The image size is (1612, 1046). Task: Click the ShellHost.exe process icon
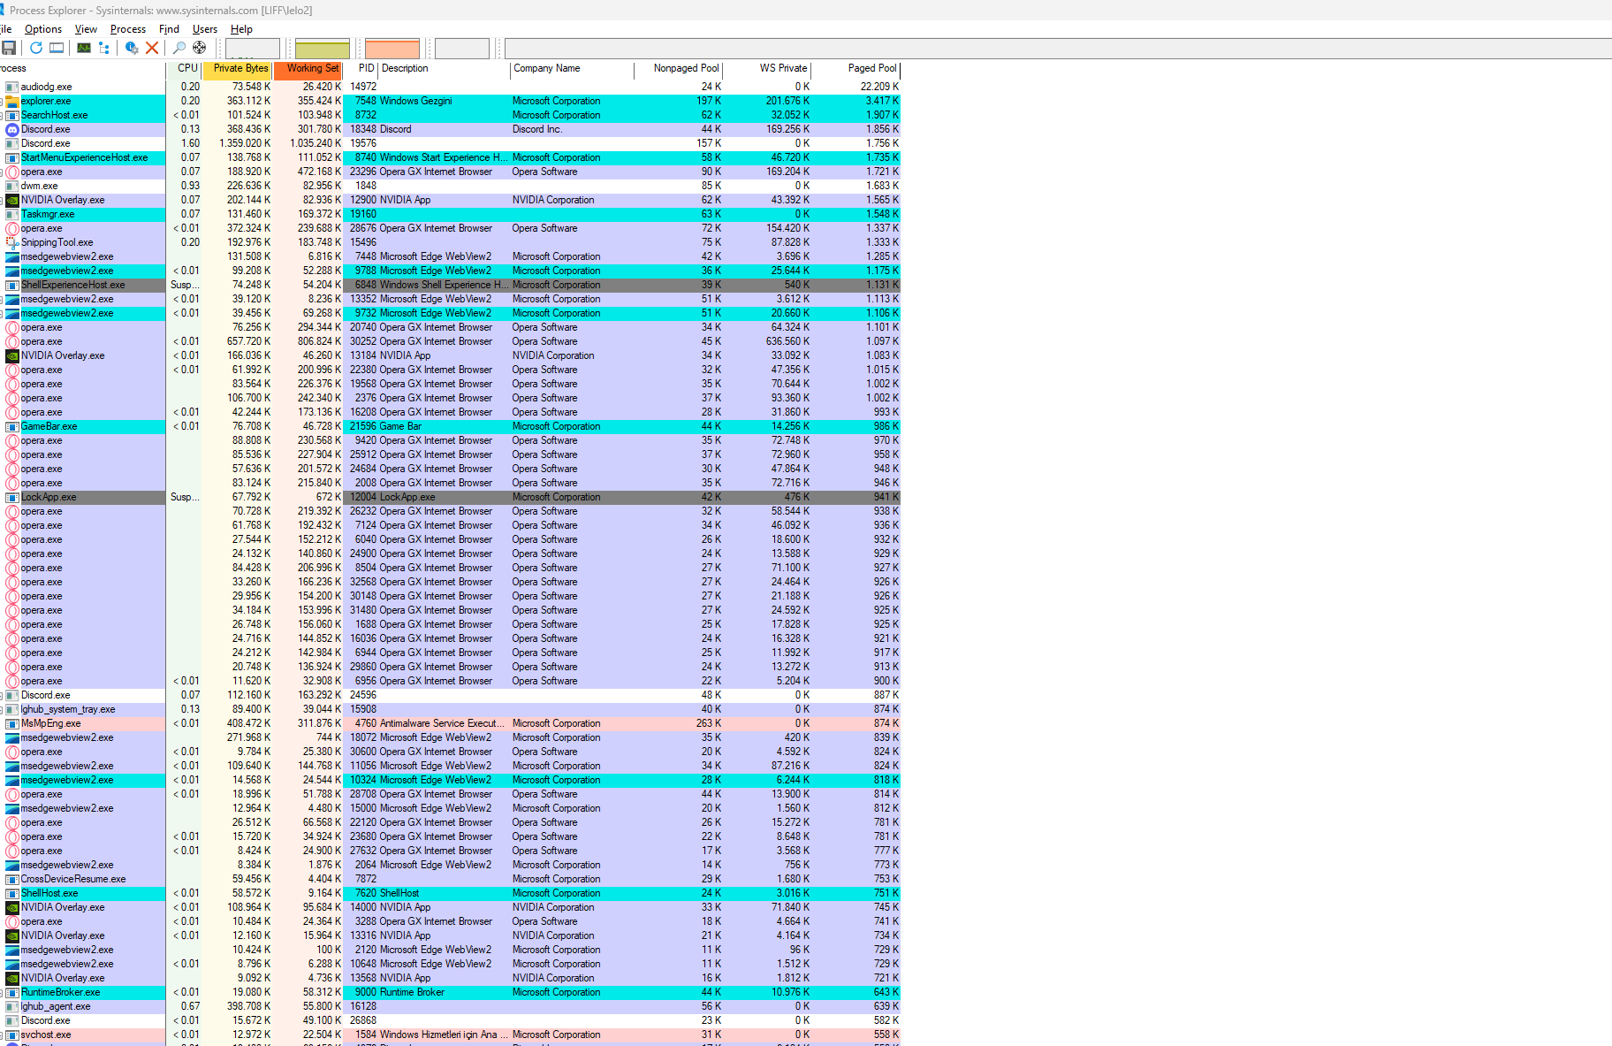pos(12,893)
